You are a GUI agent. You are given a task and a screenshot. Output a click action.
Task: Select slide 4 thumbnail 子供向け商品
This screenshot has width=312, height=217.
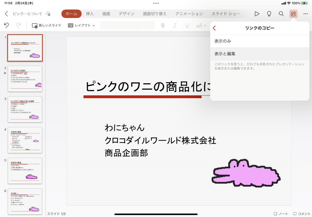(x=25, y=140)
